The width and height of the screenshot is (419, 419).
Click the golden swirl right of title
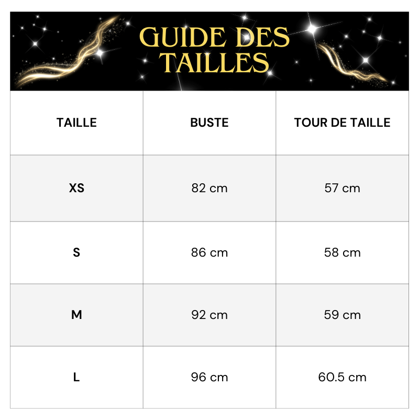(351, 63)
